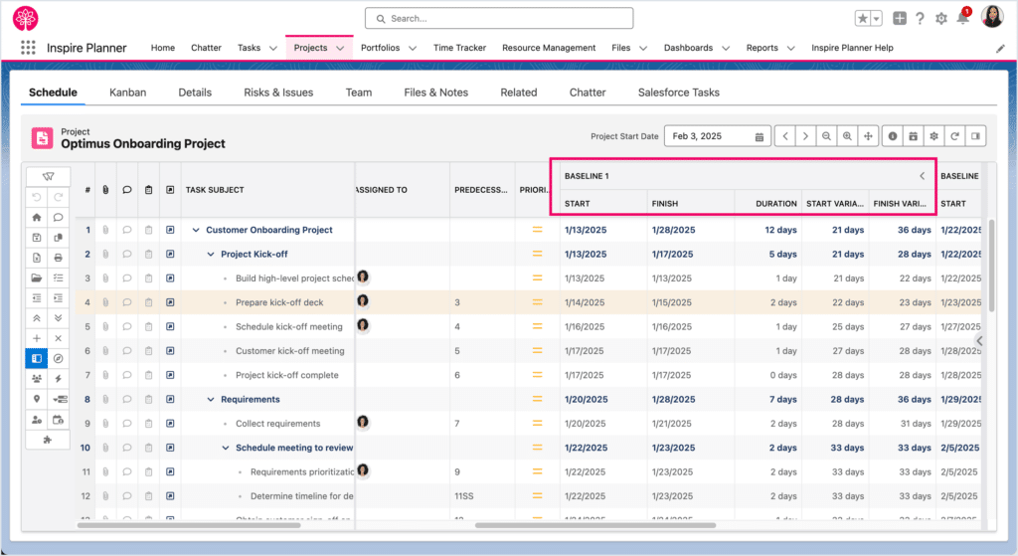Toggle the highlighted split-panel view button
This screenshot has height=556, width=1018.
tap(37, 358)
